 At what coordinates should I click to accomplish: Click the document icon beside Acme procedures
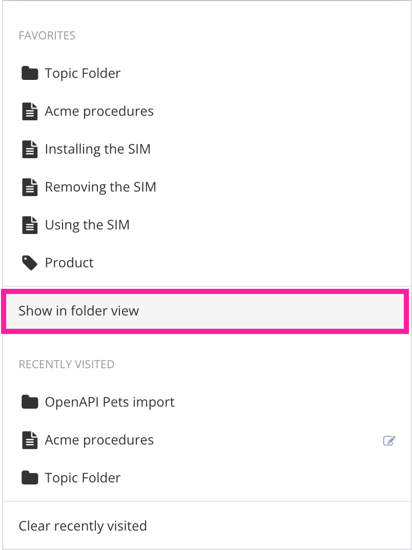point(30,111)
